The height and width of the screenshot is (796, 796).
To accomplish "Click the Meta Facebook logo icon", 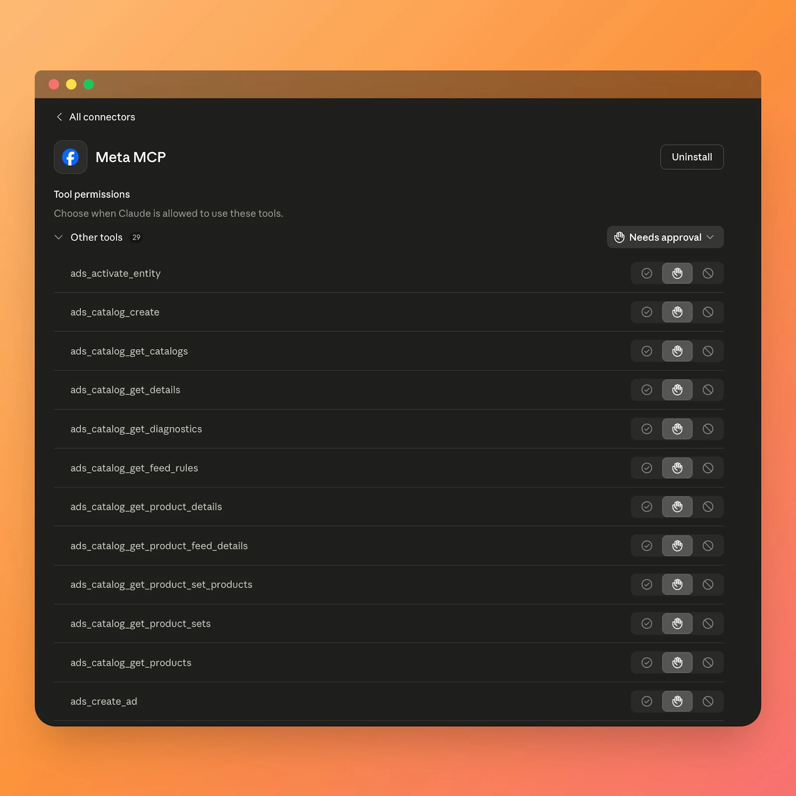I will 71,157.
